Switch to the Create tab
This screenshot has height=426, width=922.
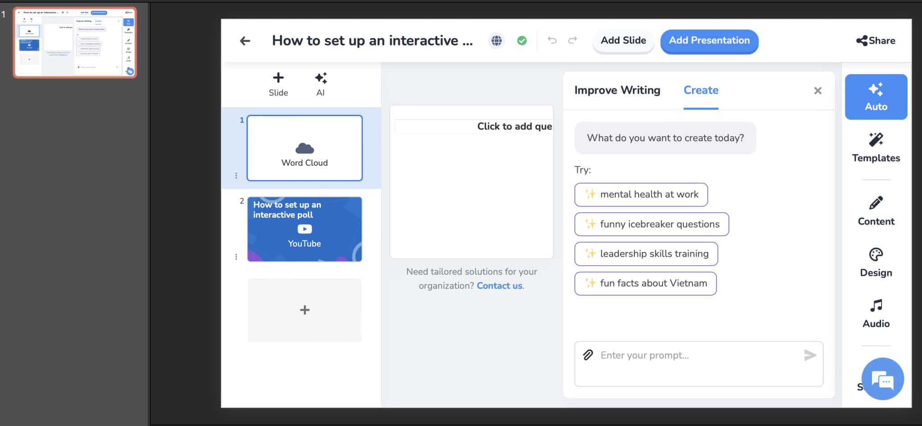[x=701, y=90]
